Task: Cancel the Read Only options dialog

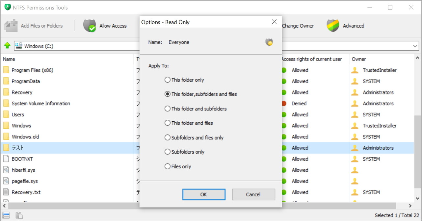Action: point(253,194)
